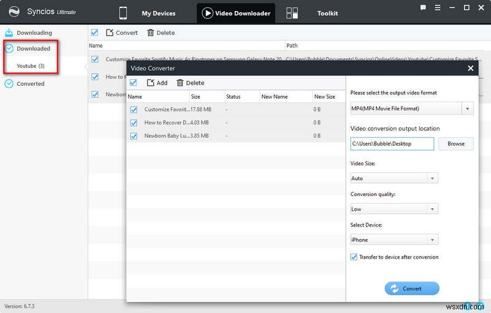Sort converter list by Size column

(x=207, y=97)
